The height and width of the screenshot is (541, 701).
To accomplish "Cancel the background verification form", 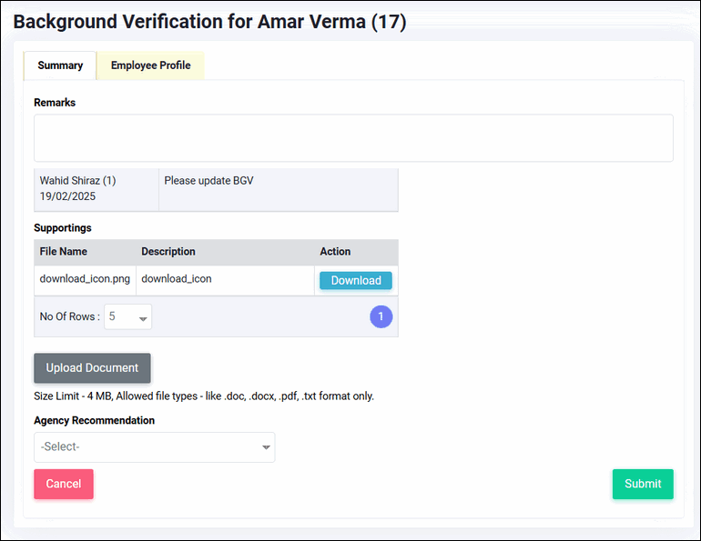I will click(x=64, y=484).
